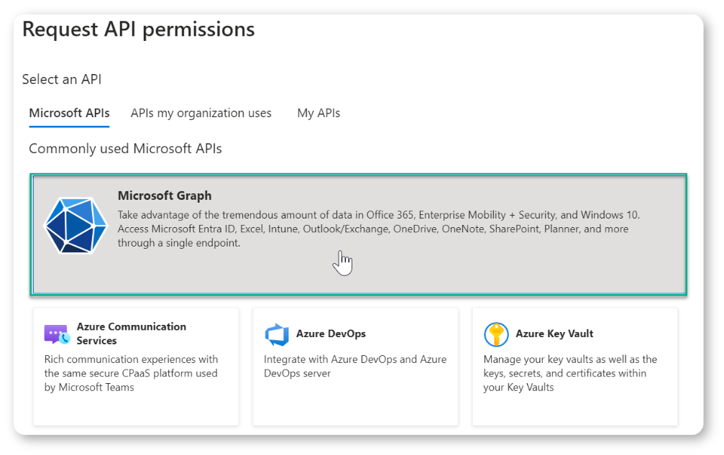This screenshot has width=724, height=455.
Task: Click the Commonly used Microsoft APIs heading
Action: (125, 149)
